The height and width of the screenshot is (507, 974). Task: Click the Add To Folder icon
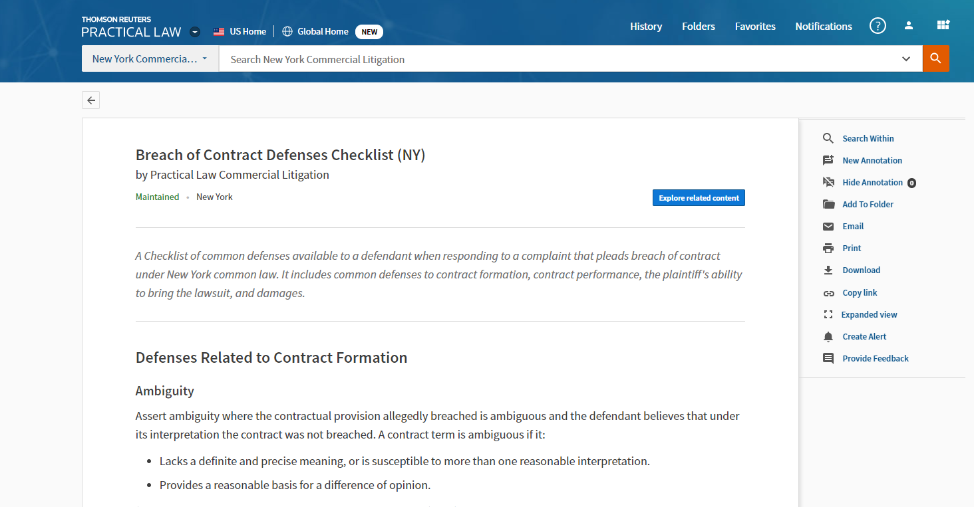pos(828,205)
